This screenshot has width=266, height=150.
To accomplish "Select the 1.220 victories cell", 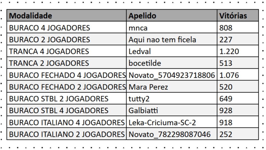I will [x=229, y=51].
